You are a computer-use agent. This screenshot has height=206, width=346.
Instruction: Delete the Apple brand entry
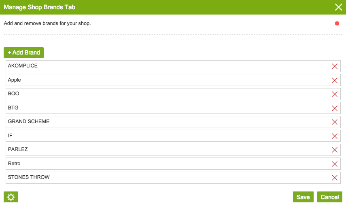click(x=335, y=80)
